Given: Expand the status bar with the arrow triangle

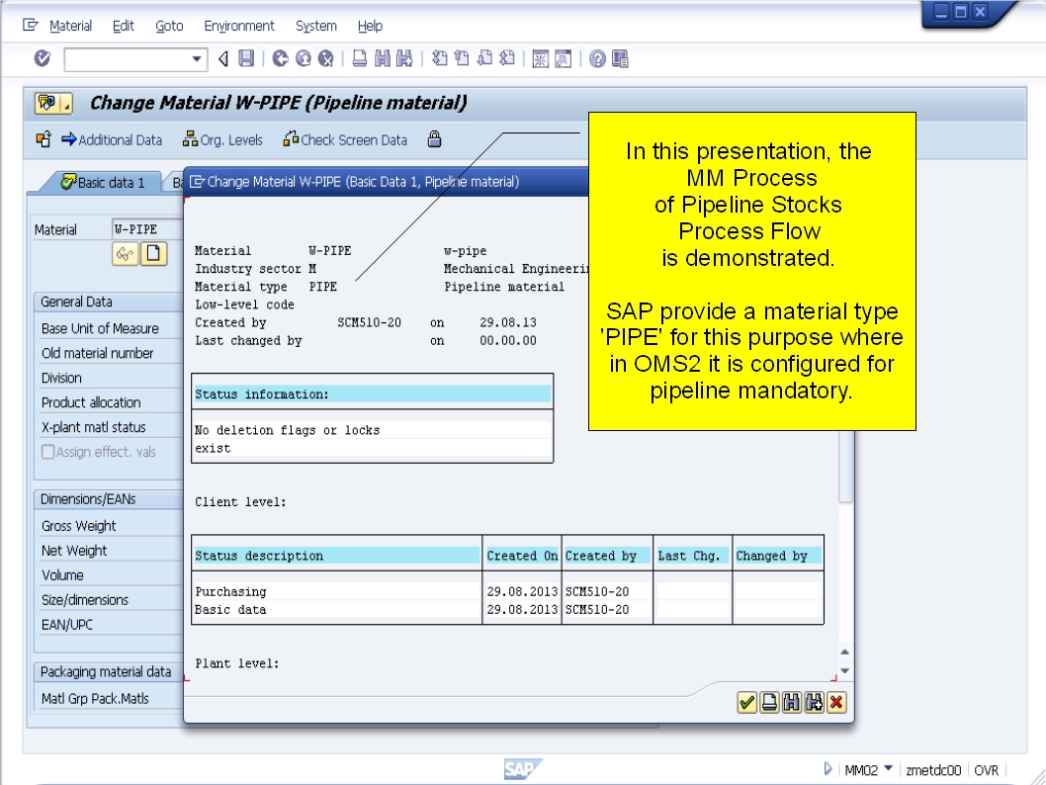Looking at the screenshot, I should [829, 769].
